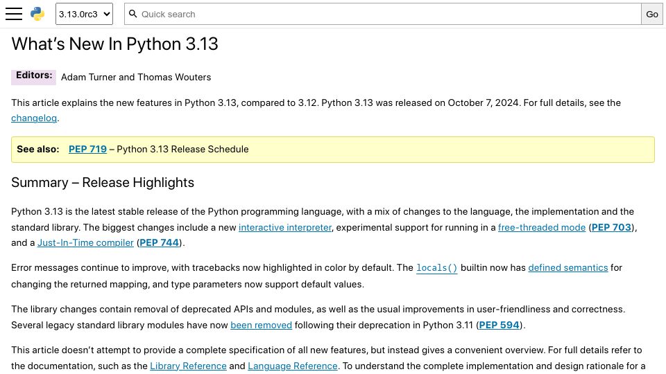
Task: Open the changelog link
Action: click(34, 118)
